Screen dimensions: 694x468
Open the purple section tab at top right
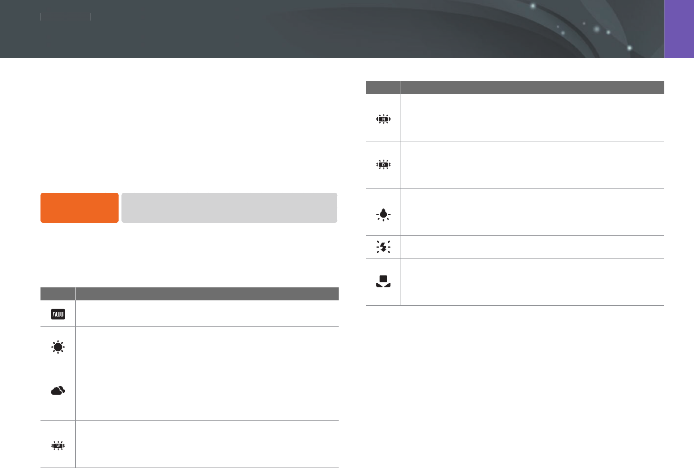(679, 29)
